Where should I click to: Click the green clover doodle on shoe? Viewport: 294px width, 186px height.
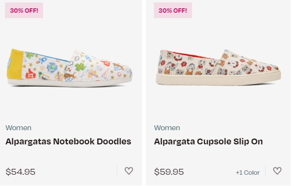click(x=80, y=67)
